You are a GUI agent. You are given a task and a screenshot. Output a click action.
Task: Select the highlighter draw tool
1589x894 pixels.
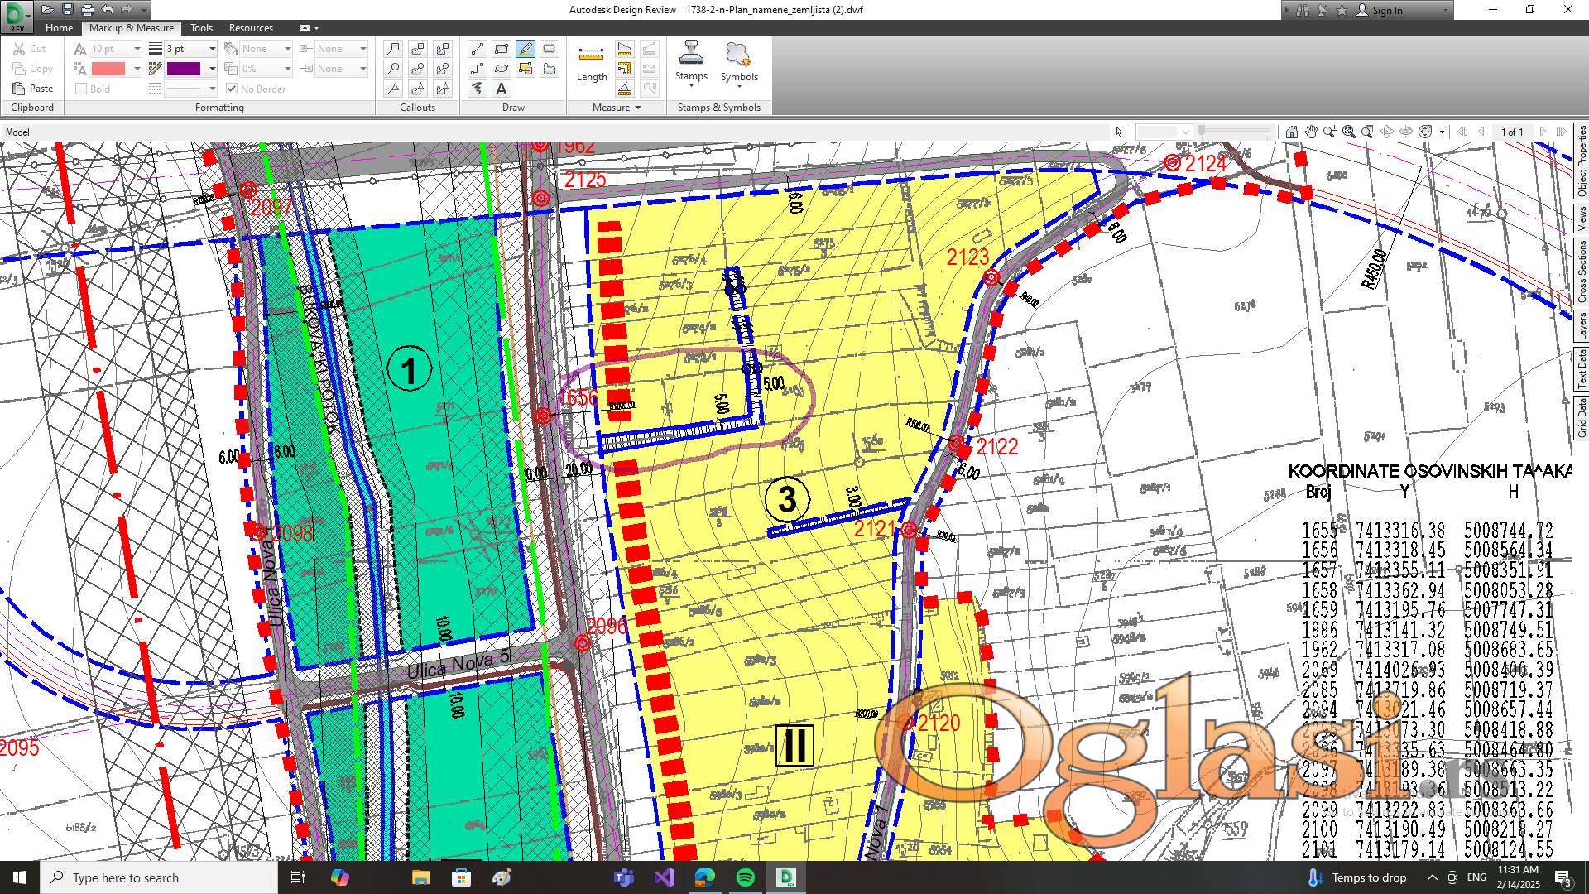[x=525, y=49]
